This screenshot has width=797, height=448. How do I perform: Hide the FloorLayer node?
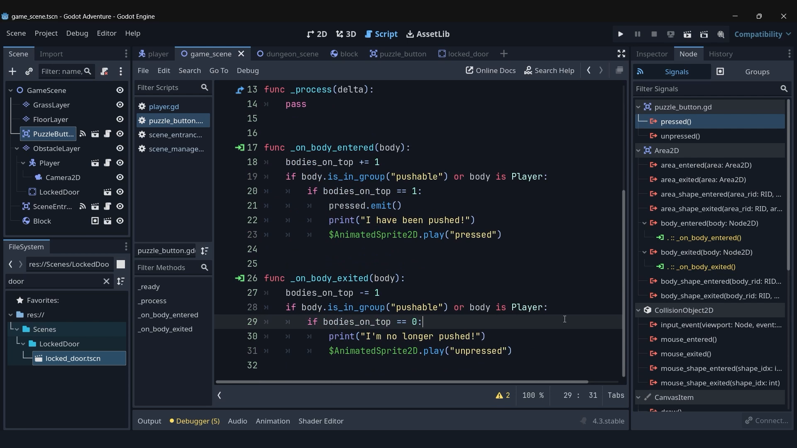click(x=120, y=119)
